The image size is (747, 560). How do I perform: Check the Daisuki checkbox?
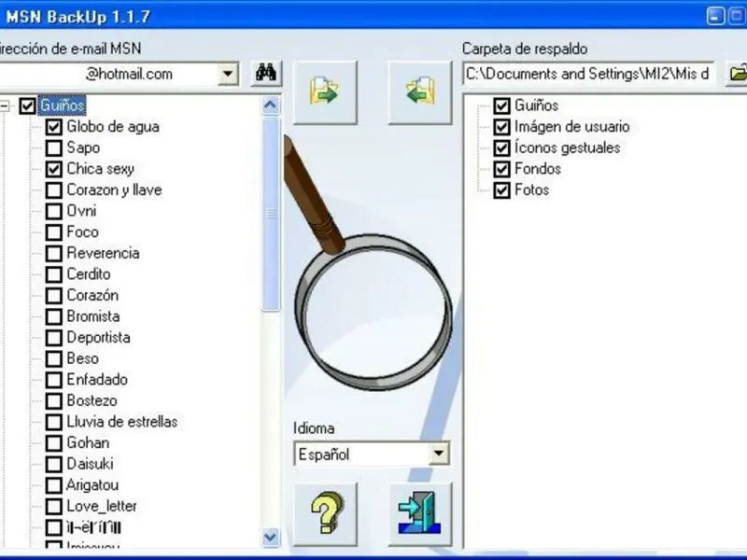tap(54, 464)
